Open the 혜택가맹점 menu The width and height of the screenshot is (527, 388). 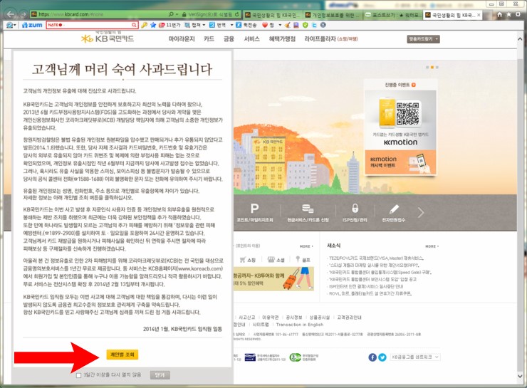point(288,39)
